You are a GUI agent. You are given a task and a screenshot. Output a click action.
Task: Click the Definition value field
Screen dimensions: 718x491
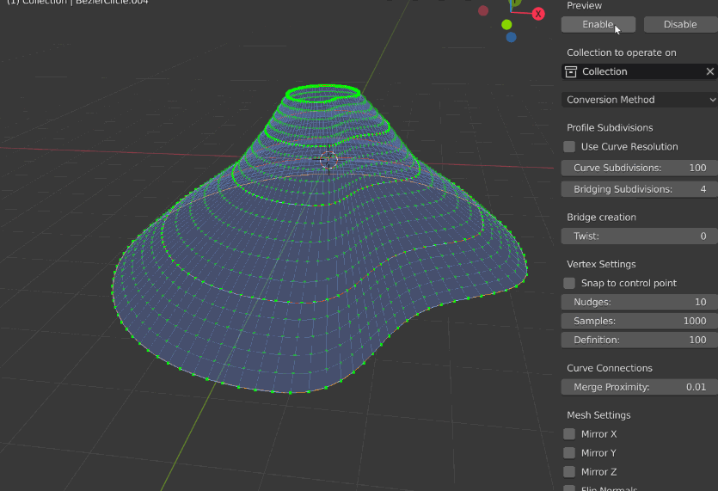click(639, 340)
